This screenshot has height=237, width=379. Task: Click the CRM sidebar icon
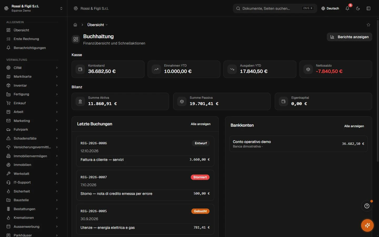8,68
